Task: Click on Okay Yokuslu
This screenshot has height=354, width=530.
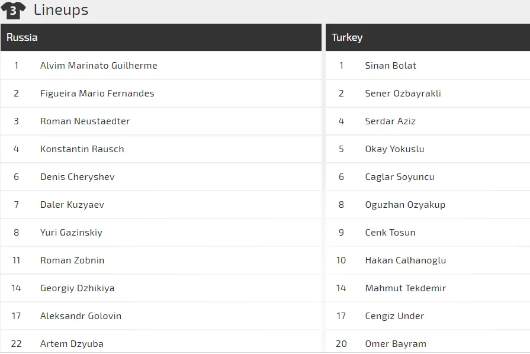Action: click(394, 149)
